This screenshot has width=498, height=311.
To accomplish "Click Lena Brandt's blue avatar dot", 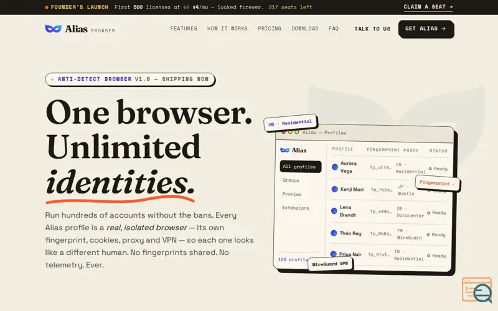I will point(334,211).
